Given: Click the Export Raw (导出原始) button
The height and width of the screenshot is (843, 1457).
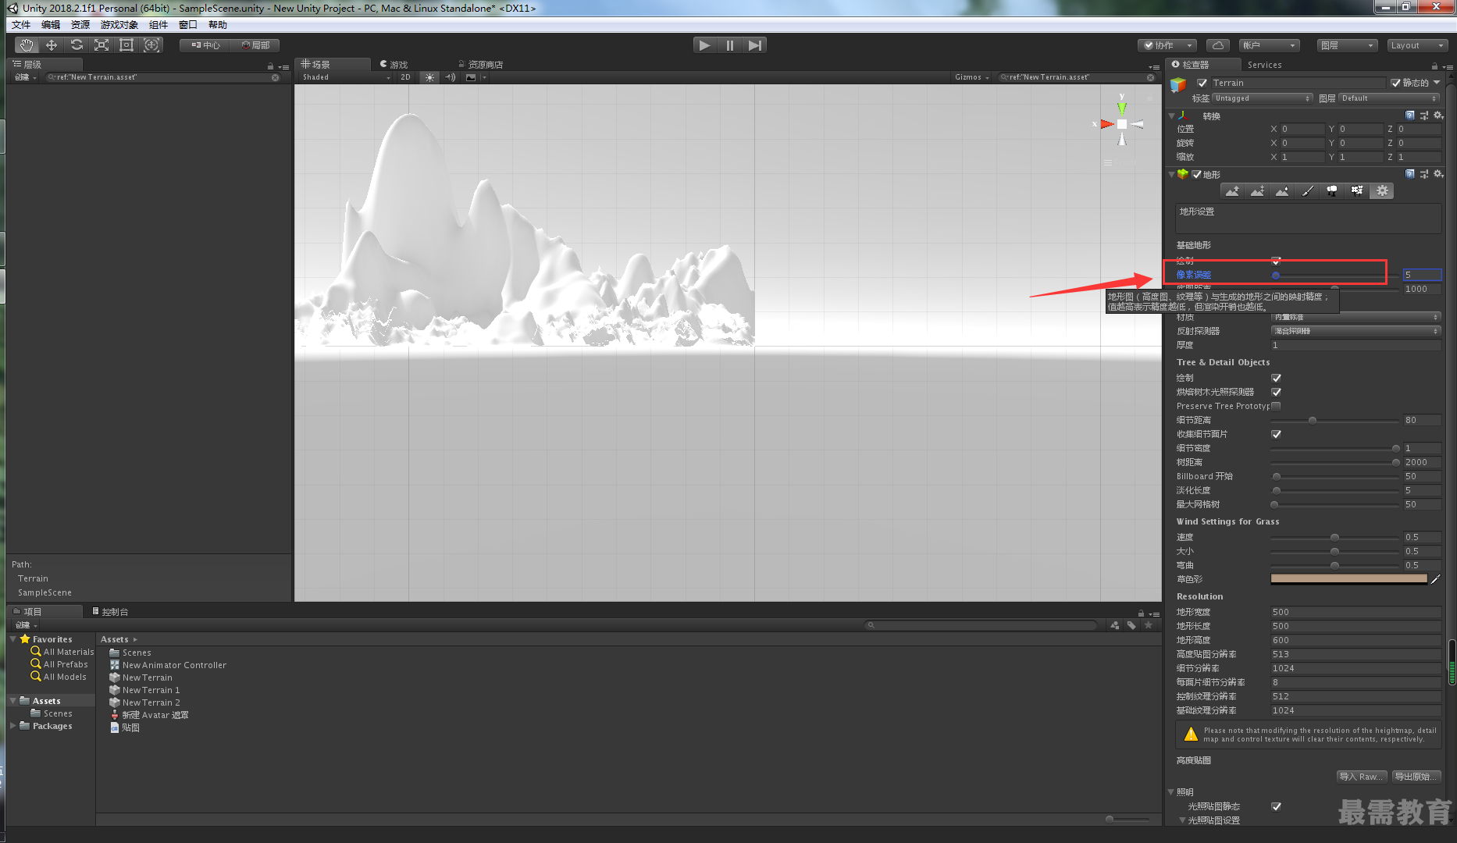Looking at the screenshot, I should (x=1416, y=777).
